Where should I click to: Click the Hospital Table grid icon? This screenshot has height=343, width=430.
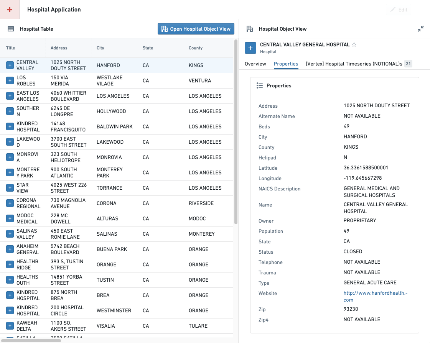11,29
